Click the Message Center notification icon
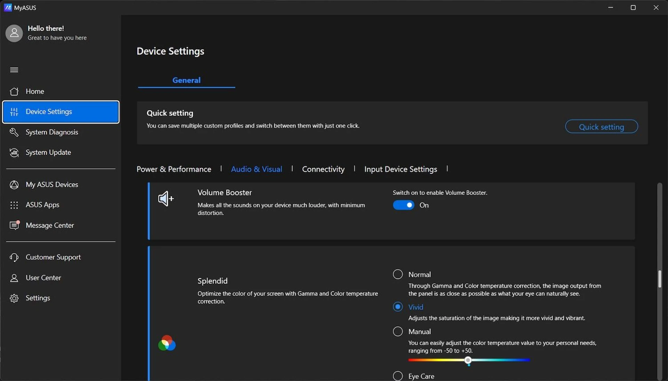This screenshot has width=668, height=381. tap(14, 225)
